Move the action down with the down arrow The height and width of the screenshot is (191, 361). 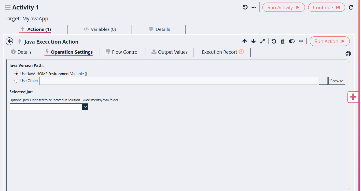[x=253, y=41]
